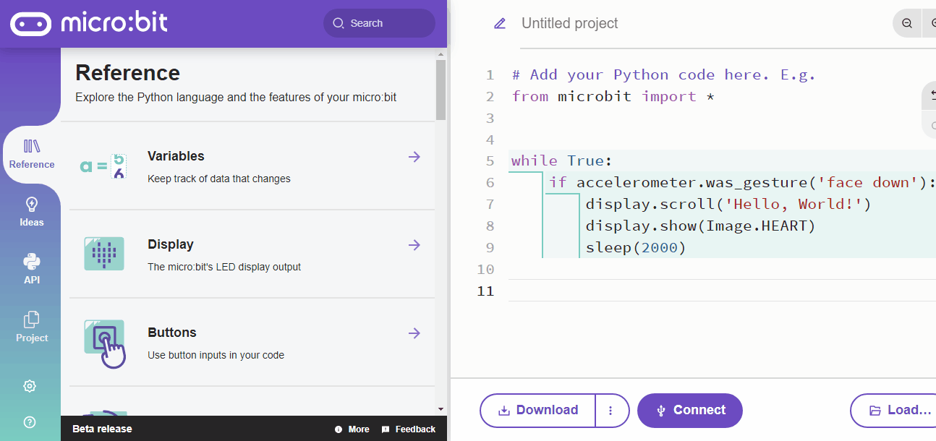Click the Reference books icon

point(32,146)
